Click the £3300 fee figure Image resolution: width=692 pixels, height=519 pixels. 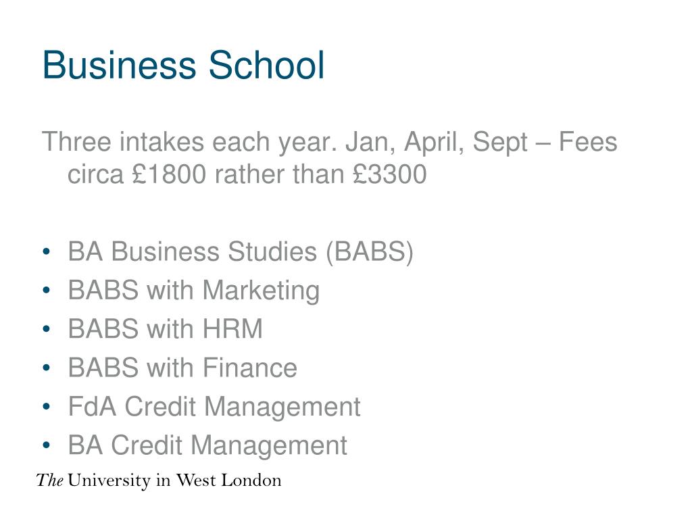390,174
